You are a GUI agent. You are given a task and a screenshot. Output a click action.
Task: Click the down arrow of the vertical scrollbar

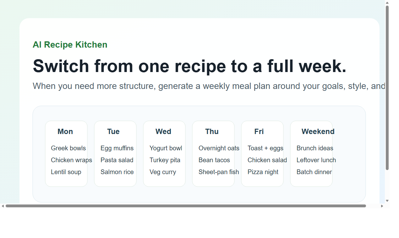pyautogui.click(x=387, y=201)
